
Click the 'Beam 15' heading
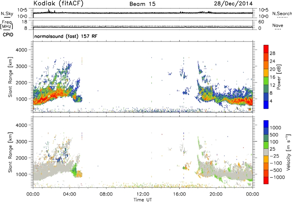pos(142,4)
